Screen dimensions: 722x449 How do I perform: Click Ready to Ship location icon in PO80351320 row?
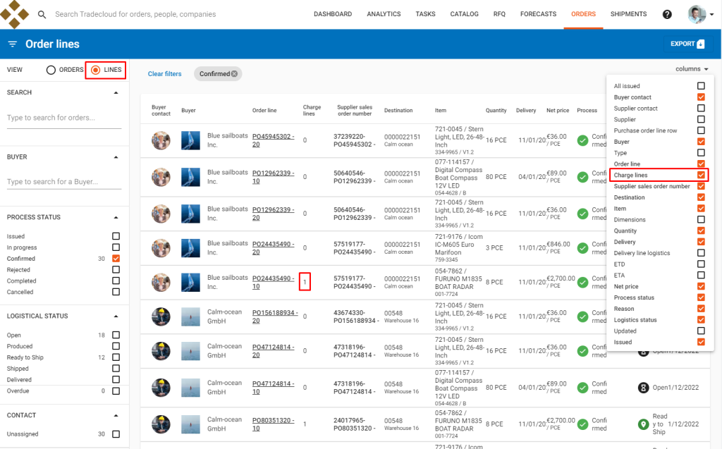(643, 424)
